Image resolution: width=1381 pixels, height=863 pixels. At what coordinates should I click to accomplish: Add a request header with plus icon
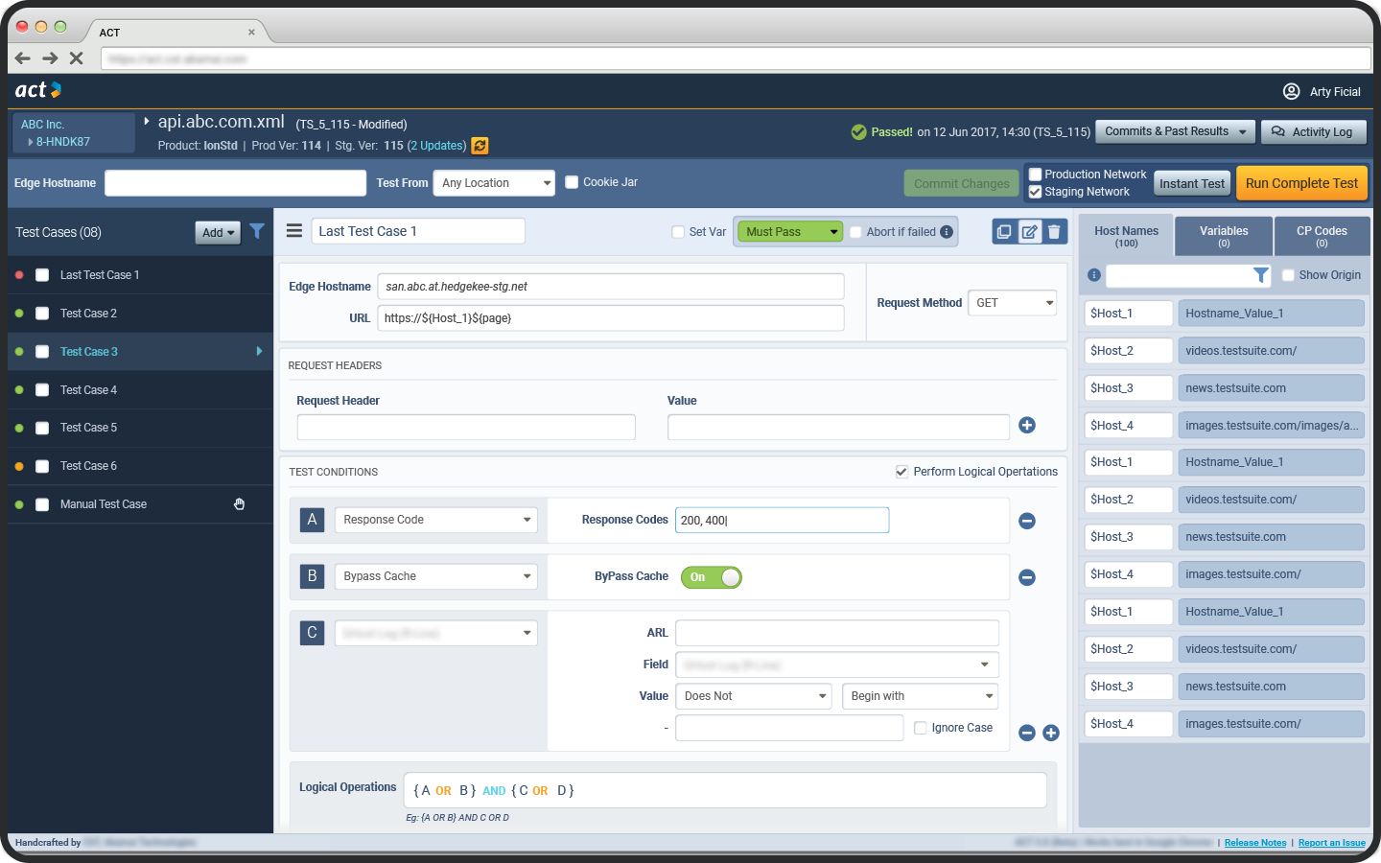[x=1027, y=426]
